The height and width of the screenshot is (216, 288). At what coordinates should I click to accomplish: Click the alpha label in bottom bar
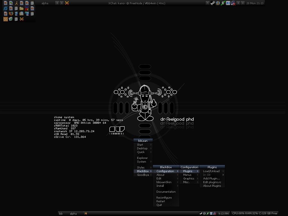[73, 213]
